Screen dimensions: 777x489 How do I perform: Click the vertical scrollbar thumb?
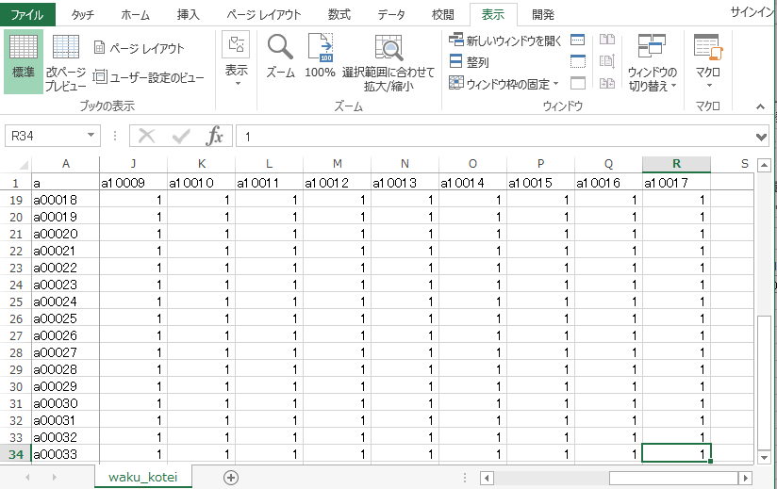point(764,383)
